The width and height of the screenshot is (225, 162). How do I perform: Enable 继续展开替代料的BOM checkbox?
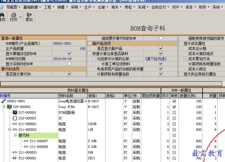(x=161, y=38)
